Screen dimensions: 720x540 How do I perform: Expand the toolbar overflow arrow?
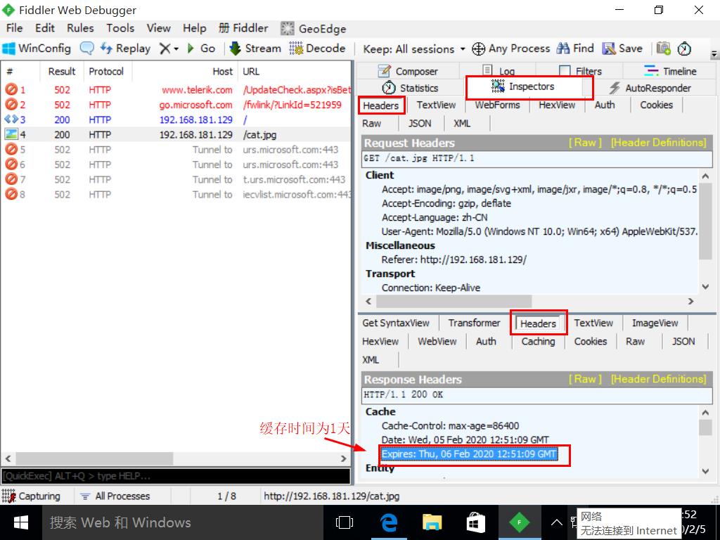714,54
